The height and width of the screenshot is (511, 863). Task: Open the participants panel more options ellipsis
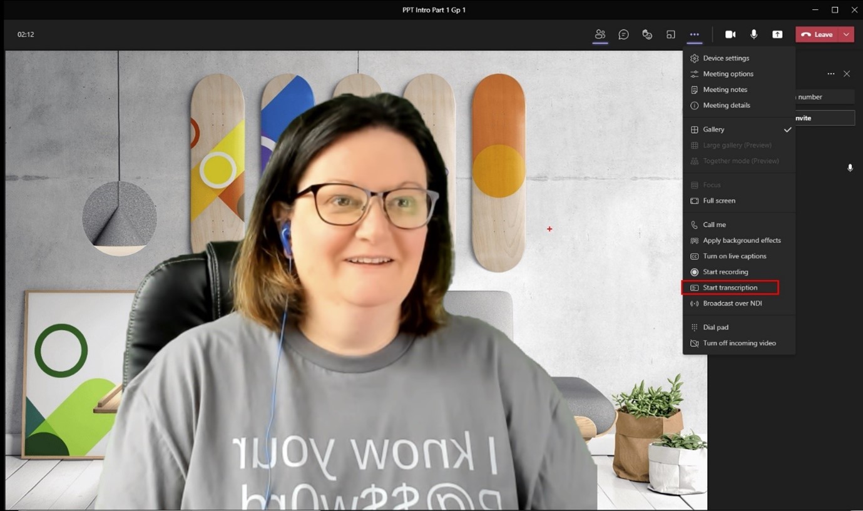point(830,74)
